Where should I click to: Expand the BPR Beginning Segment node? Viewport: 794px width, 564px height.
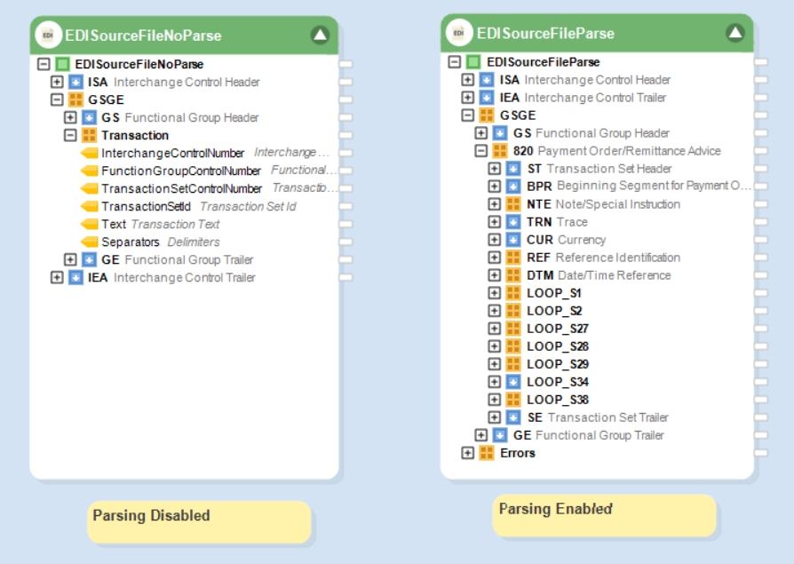495,187
